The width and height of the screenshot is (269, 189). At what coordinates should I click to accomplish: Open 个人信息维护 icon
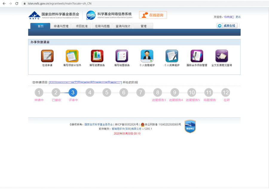point(147,56)
